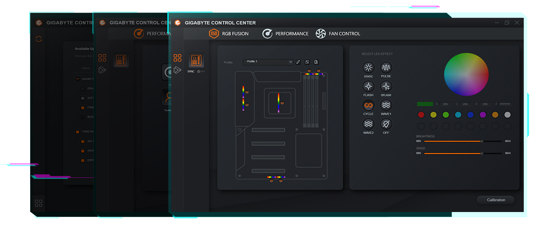Click the Gigabyte logo in front window title
Screen dimensions: 536x225
pos(177,22)
